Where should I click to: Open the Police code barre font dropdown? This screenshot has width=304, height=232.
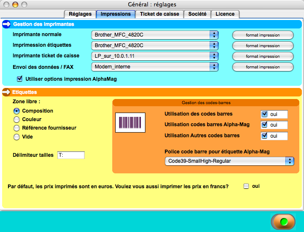229,161
